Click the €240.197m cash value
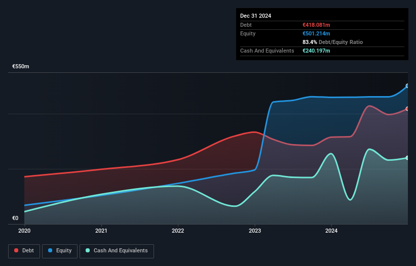Screen dimensions: 416x266 coord(316,51)
